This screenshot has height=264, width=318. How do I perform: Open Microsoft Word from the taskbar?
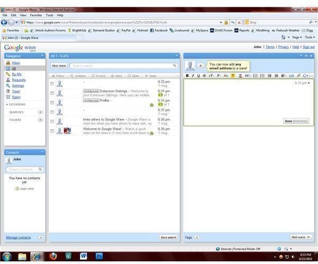[x=83, y=256]
